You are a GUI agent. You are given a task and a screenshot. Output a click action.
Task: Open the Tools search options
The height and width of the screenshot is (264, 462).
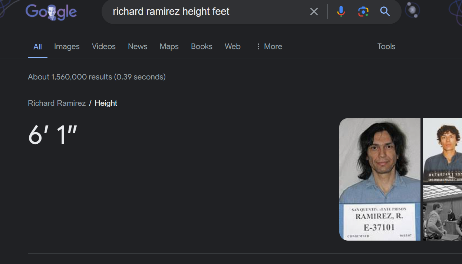point(386,46)
